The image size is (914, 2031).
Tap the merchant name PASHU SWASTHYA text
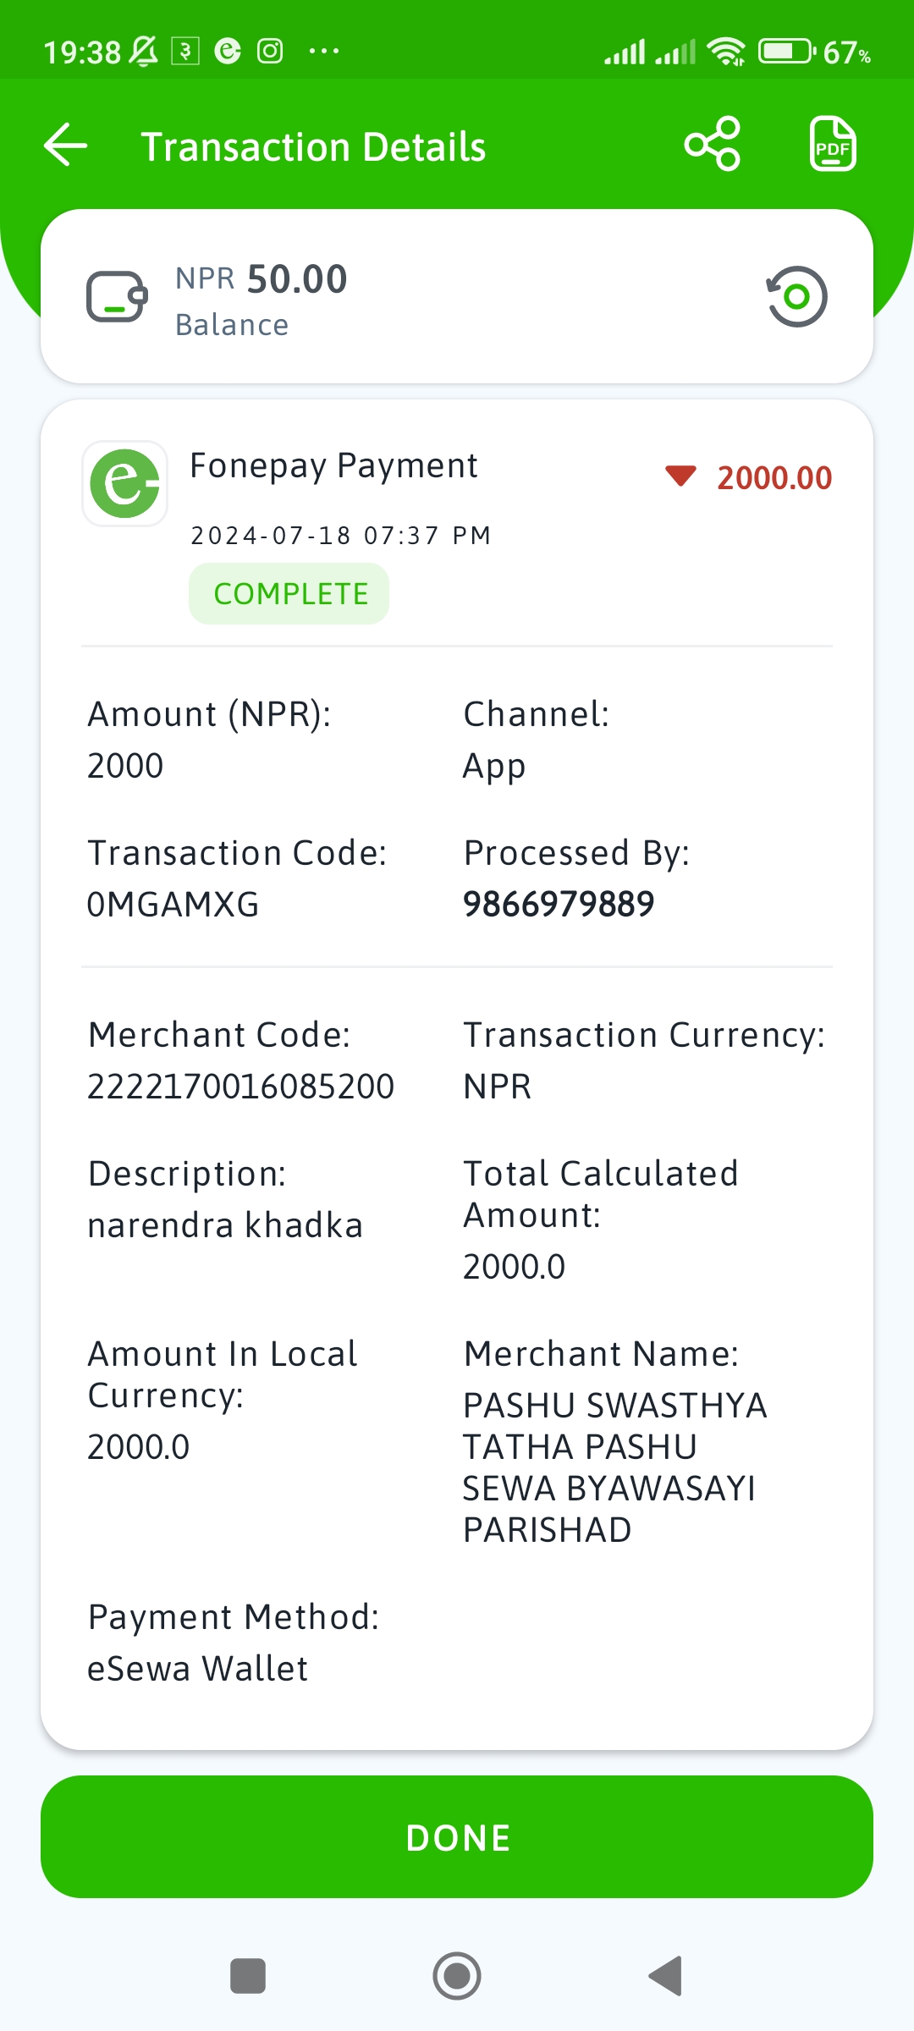coord(615,1467)
